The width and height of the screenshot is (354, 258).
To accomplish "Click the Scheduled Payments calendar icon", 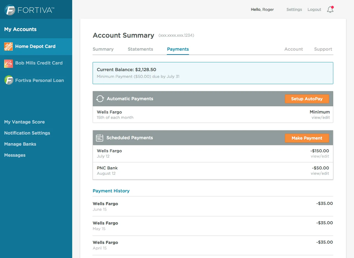I will pyautogui.click(x=99, y=138).
